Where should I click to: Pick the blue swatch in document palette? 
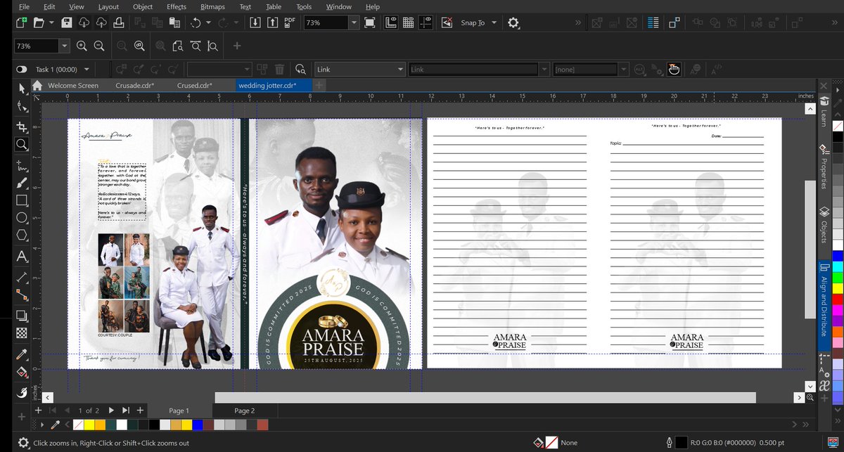[x=198, y=425]
